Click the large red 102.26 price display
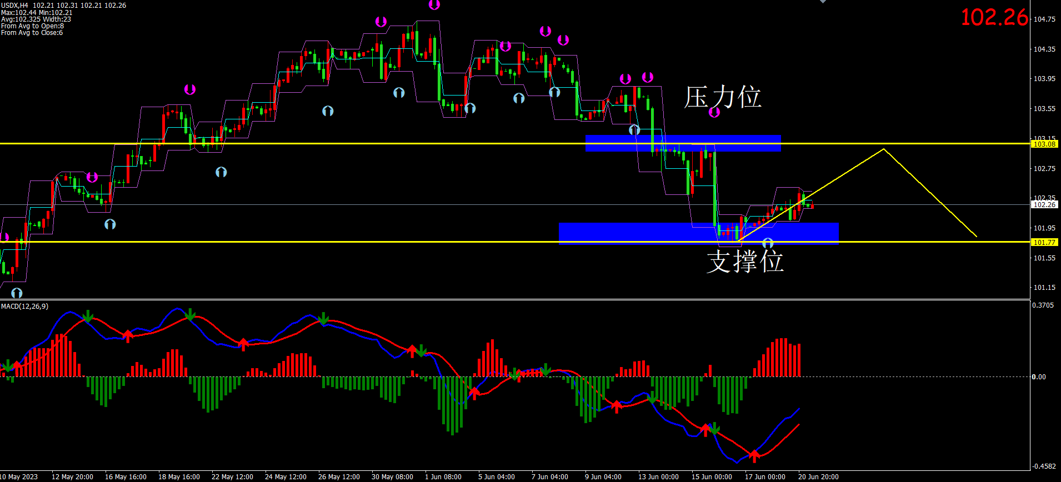 click(994, 17)
